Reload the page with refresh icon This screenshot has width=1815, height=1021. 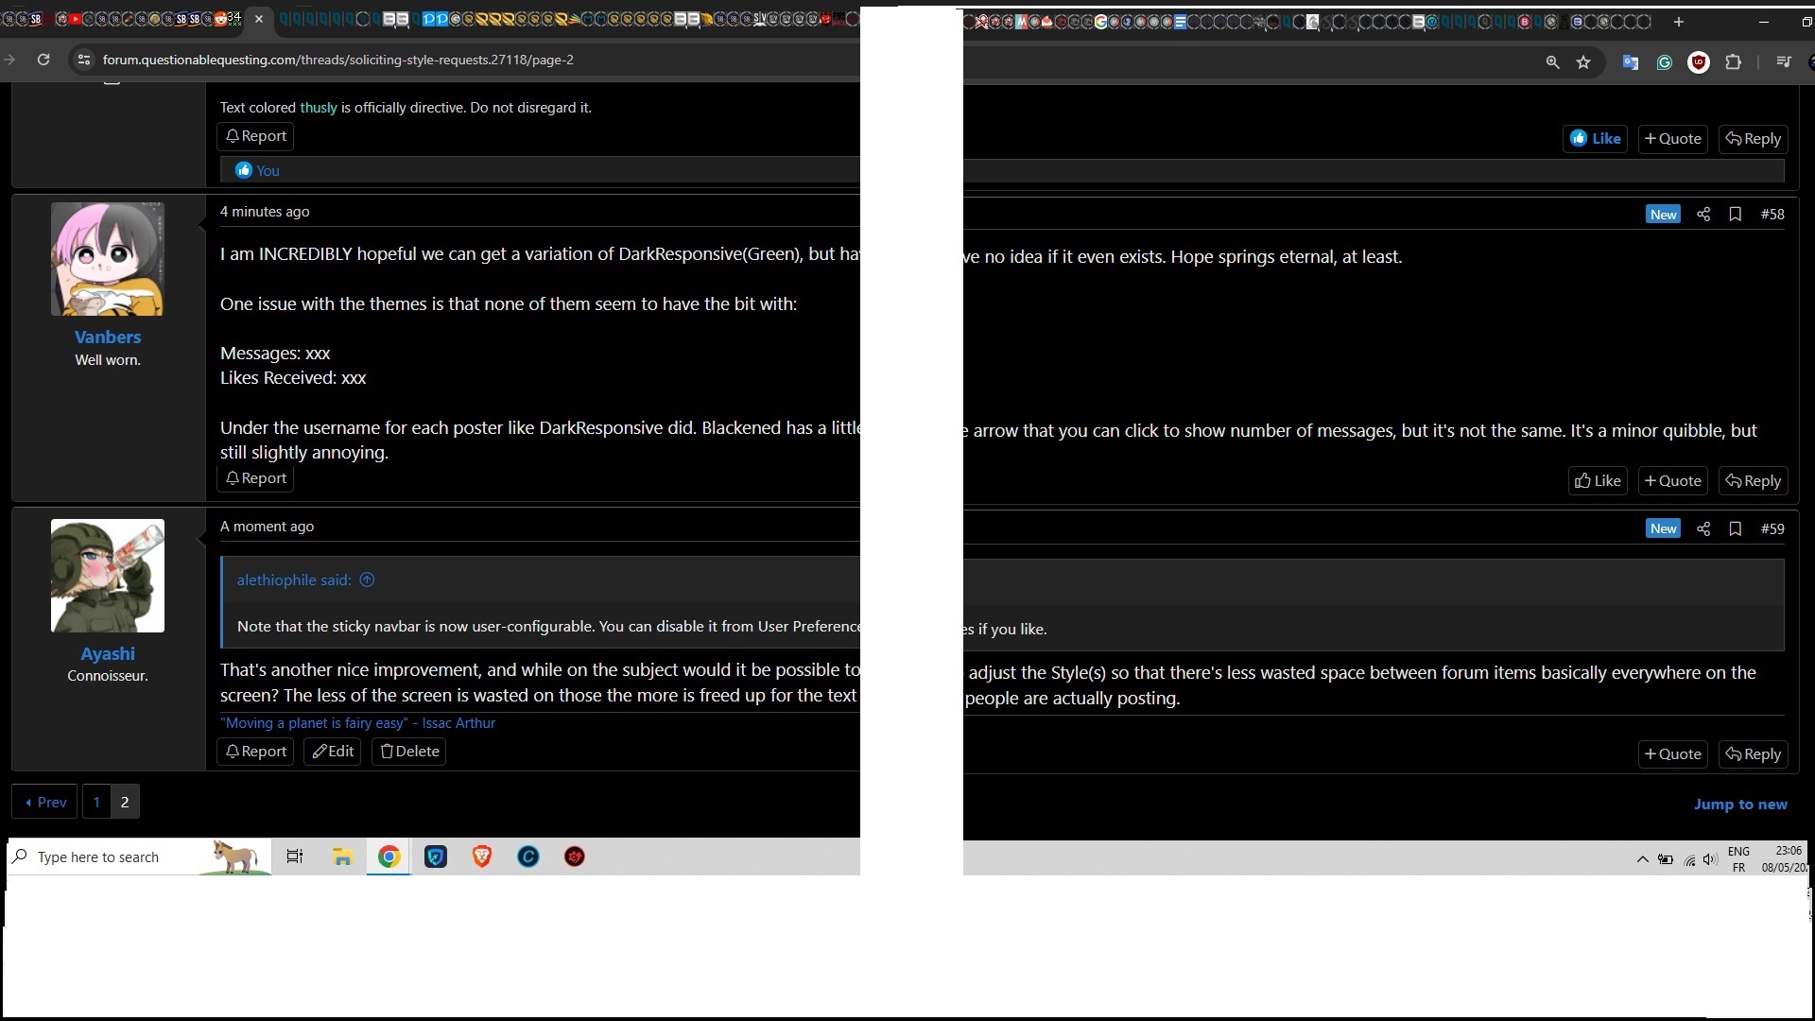(x=43, y=60)
